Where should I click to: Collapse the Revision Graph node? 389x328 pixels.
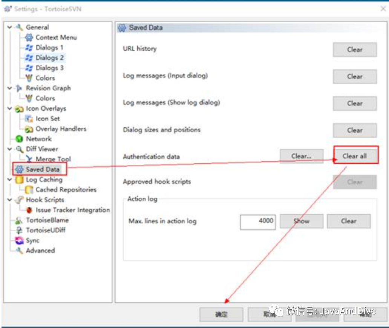[x=10, y=88]
